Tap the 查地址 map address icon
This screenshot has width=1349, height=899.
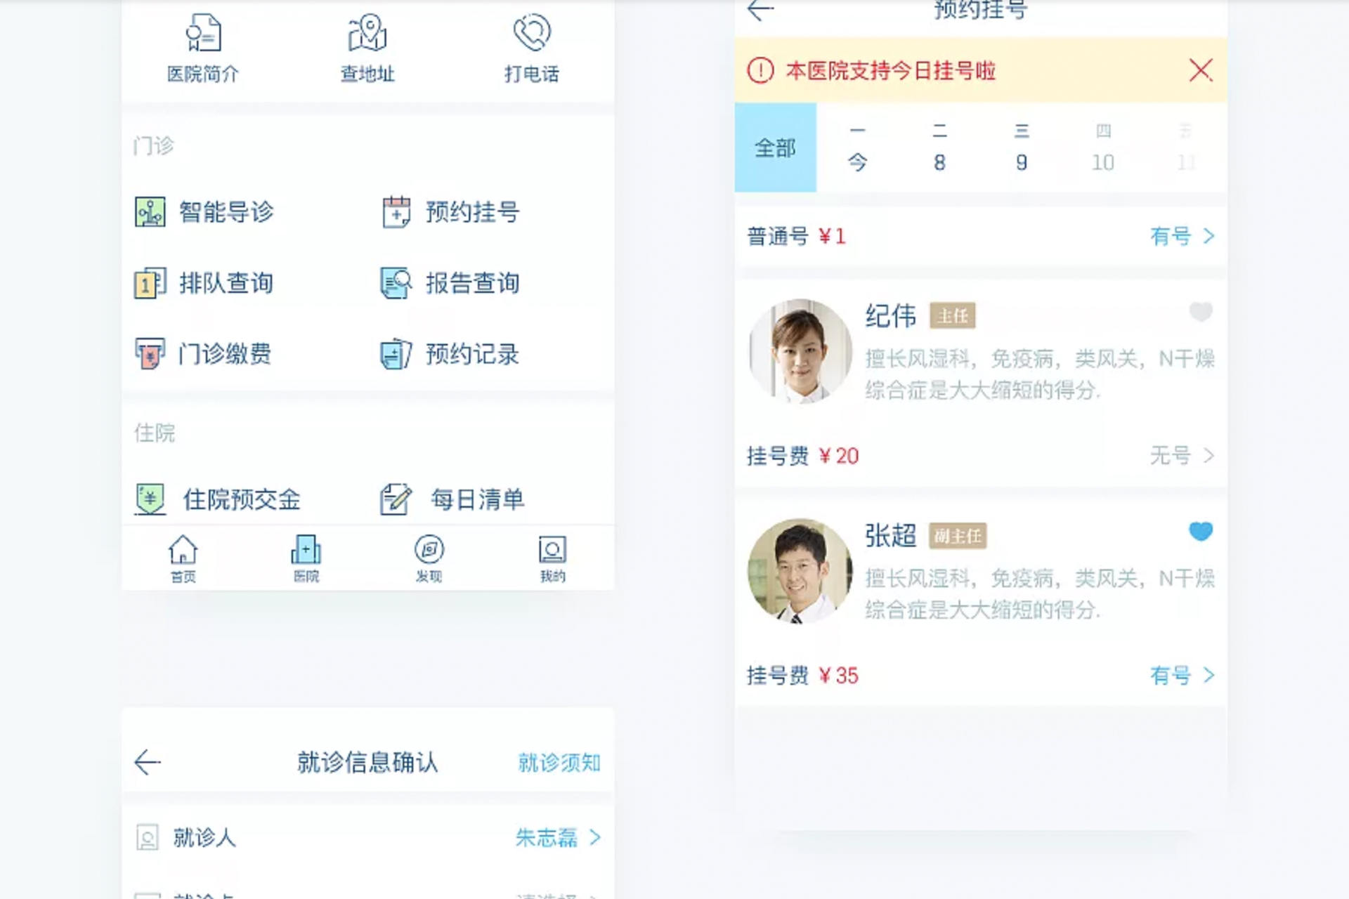tap(367, 33)
